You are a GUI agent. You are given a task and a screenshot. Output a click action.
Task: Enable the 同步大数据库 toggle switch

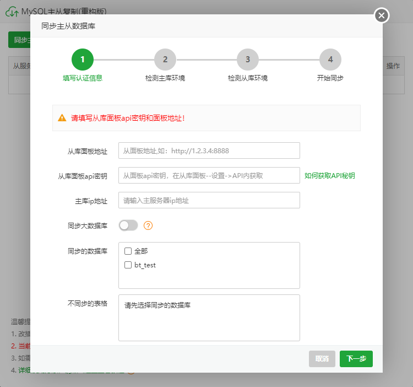128,225
